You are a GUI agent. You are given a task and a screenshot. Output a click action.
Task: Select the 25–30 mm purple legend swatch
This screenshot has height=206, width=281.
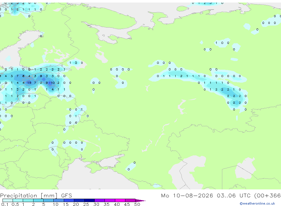tap(89, 200)
